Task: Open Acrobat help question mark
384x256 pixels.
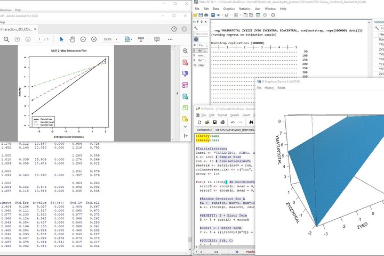Action: click(x=174, y=29)
